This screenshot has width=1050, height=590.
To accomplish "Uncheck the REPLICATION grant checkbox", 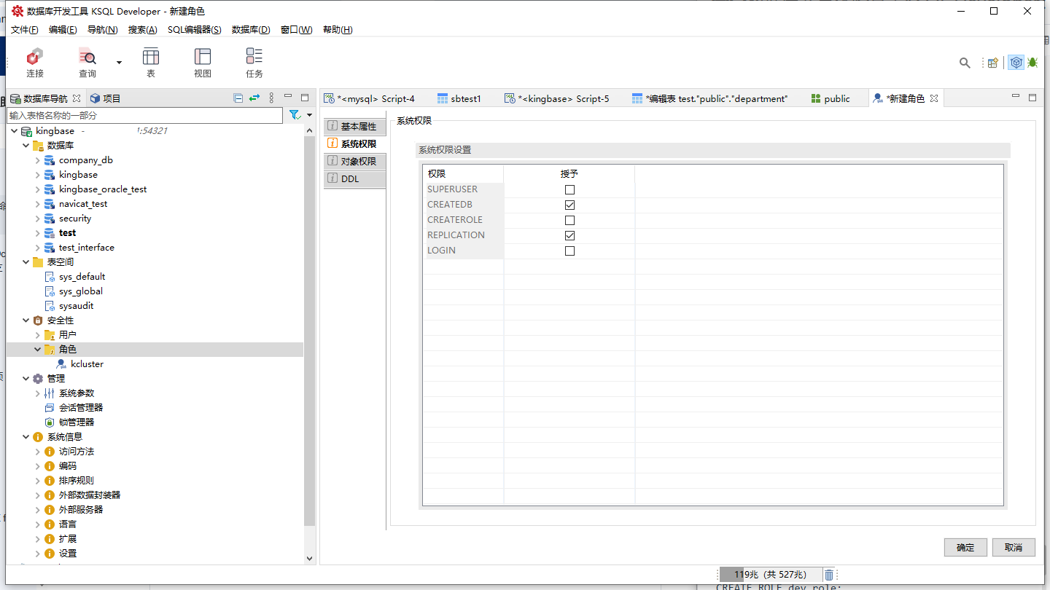I will [x=569, y=235].
